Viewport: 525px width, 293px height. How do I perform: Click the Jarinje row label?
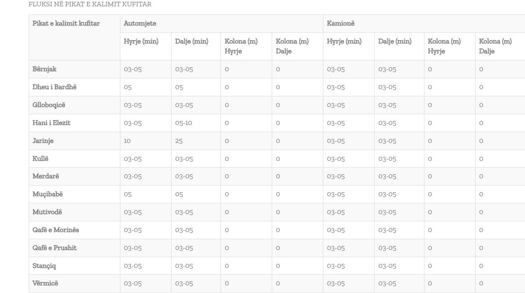pyautogui.click(x=43, y=141)
